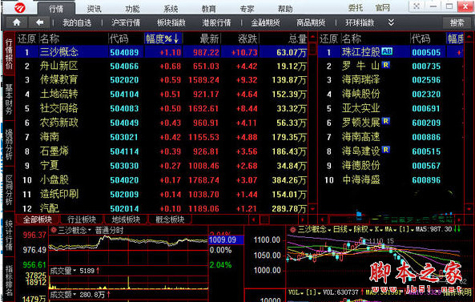Sort by the 幅度%↓ column header
The image size is (475, 302).
point(163,38)
